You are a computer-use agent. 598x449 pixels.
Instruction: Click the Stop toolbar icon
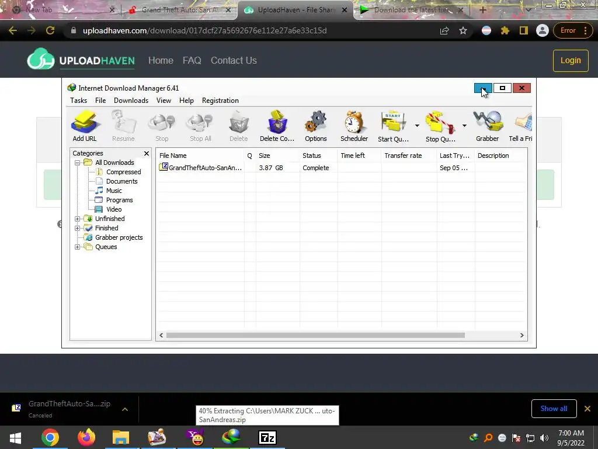pos(162,126)
